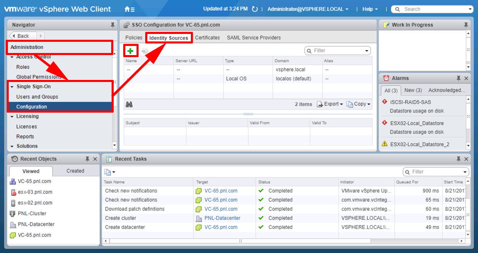Open the PNL-Datacenter link in Recent Tasks
The width and height of the screenshot is (478, 253).
coord(222,218)
